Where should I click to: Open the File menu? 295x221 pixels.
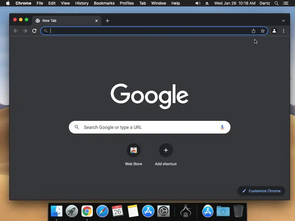[x=40, y=3]
